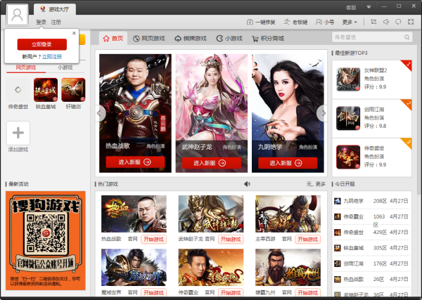Open the 传奇盛世 top game icon

click(348, 157)
